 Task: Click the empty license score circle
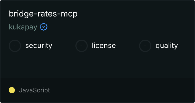(81, 46)
